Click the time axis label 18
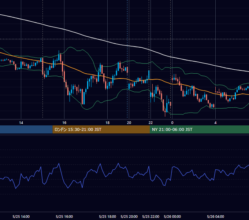The height and width of the screenshot is (220, 249). point(108,123)
